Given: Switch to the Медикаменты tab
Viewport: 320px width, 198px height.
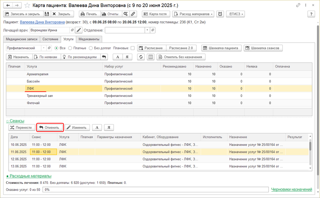Looking at the screenshot, I should [89, 39].
